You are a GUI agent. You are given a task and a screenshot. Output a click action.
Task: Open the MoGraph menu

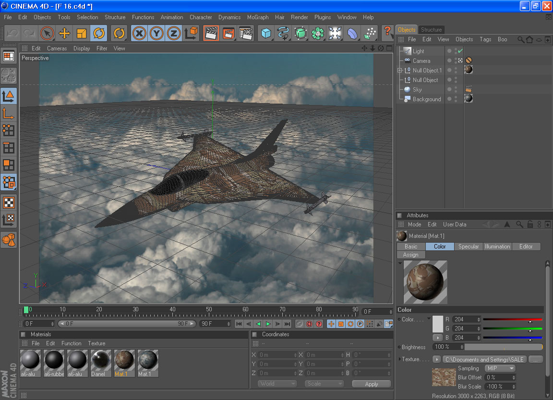[258, 17]
